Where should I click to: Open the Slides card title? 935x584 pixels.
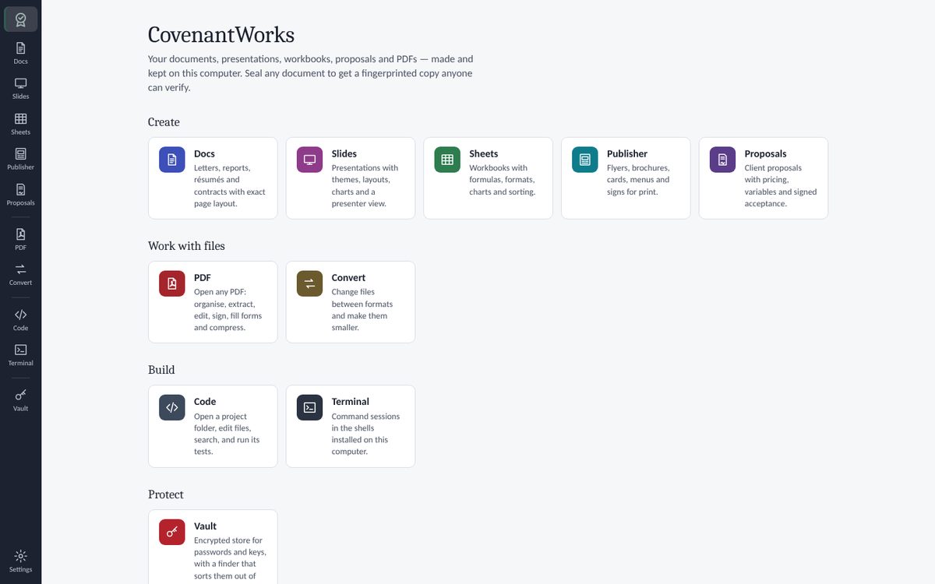(x=344, y=153)
